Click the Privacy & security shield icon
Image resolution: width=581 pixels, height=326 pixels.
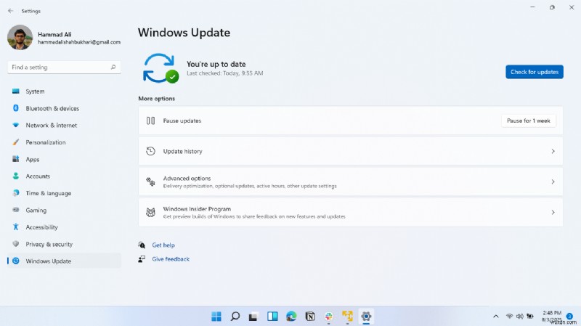(15, 244)
